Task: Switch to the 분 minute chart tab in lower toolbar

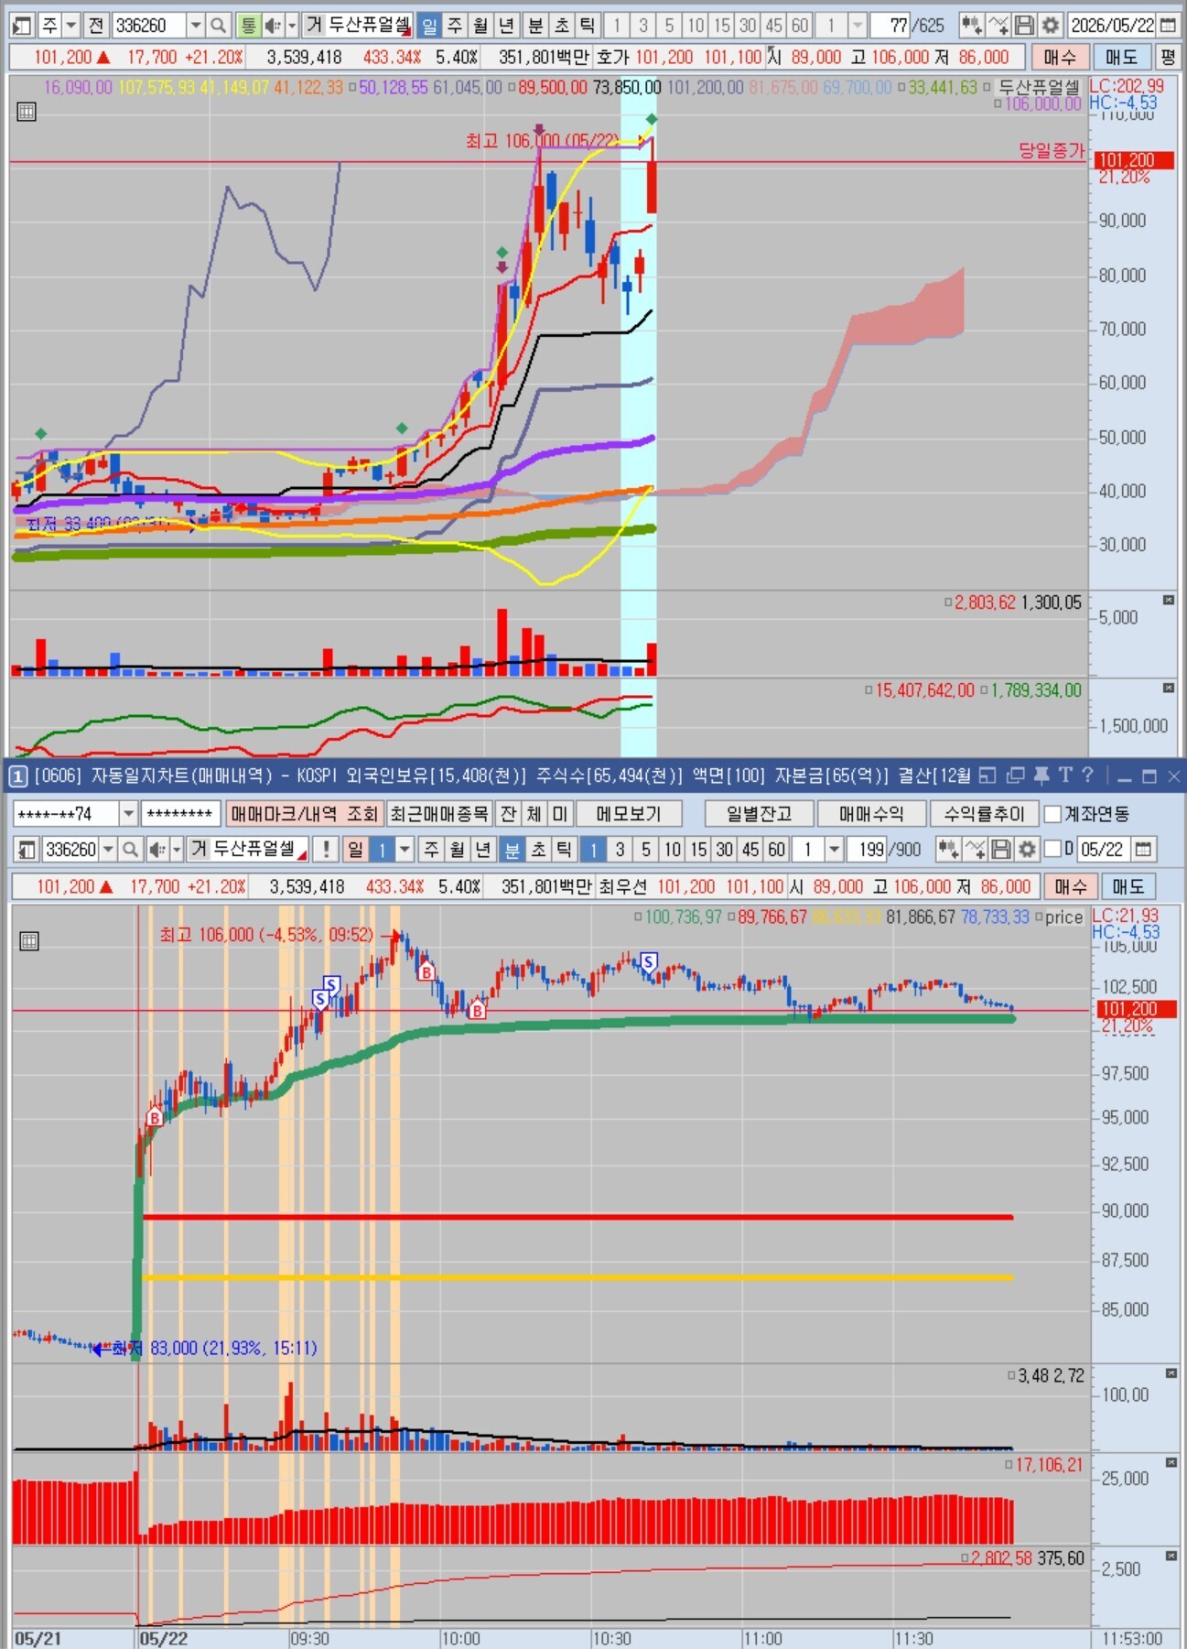Action: (513, 850)
